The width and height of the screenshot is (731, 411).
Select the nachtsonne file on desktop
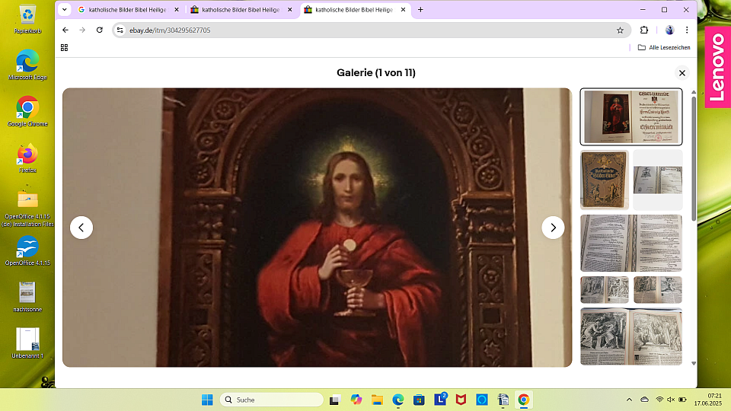27,297
